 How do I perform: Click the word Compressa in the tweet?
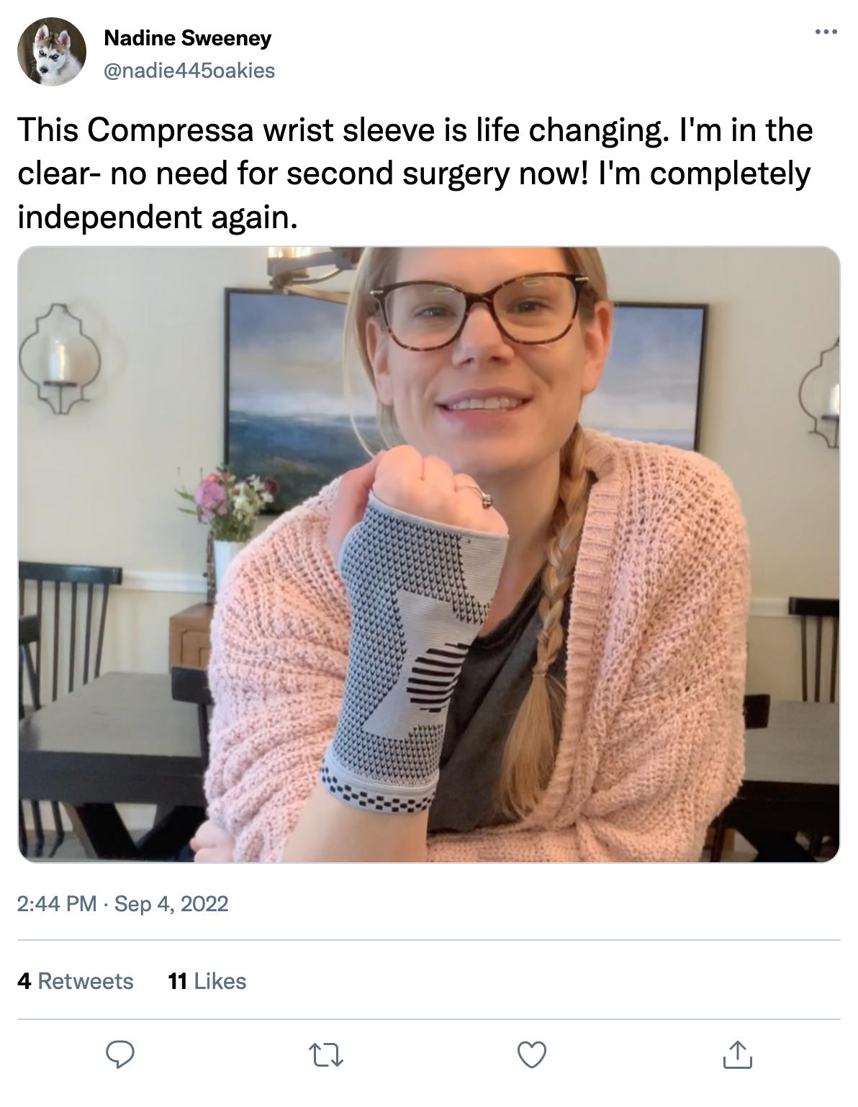pyautogui.click(x=171, y=130)
